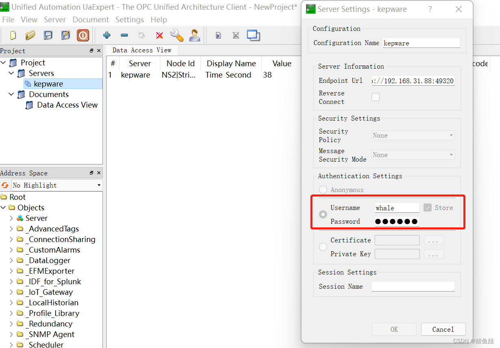The height and width of the screenshot is (348, 500).
Task: Close the Project panel
Action: pos(98,51)
